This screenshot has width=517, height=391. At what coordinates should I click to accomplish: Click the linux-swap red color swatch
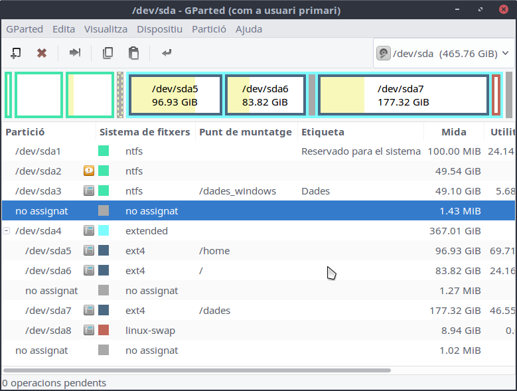tap(104, 331)
